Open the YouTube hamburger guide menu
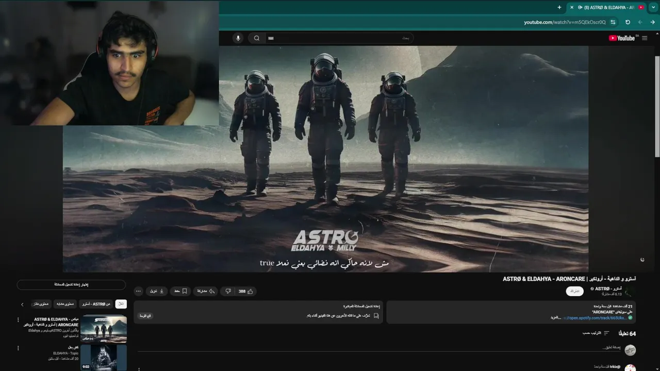Viewport: 660px width, 371px height. (645, 38)
